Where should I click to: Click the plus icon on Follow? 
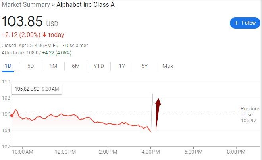tap(237, 23)
